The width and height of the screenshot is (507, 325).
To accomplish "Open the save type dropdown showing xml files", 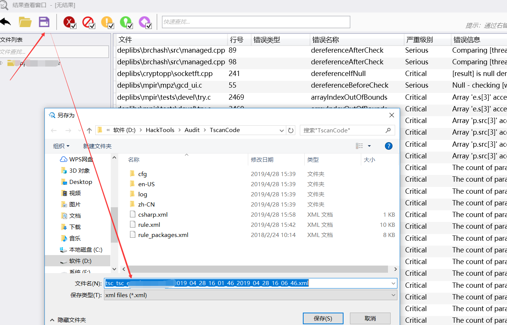I will click(x=394, y=295).
